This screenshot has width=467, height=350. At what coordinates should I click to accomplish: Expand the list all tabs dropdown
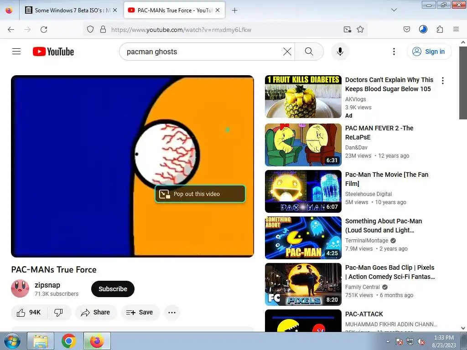[x=394, y=10]
